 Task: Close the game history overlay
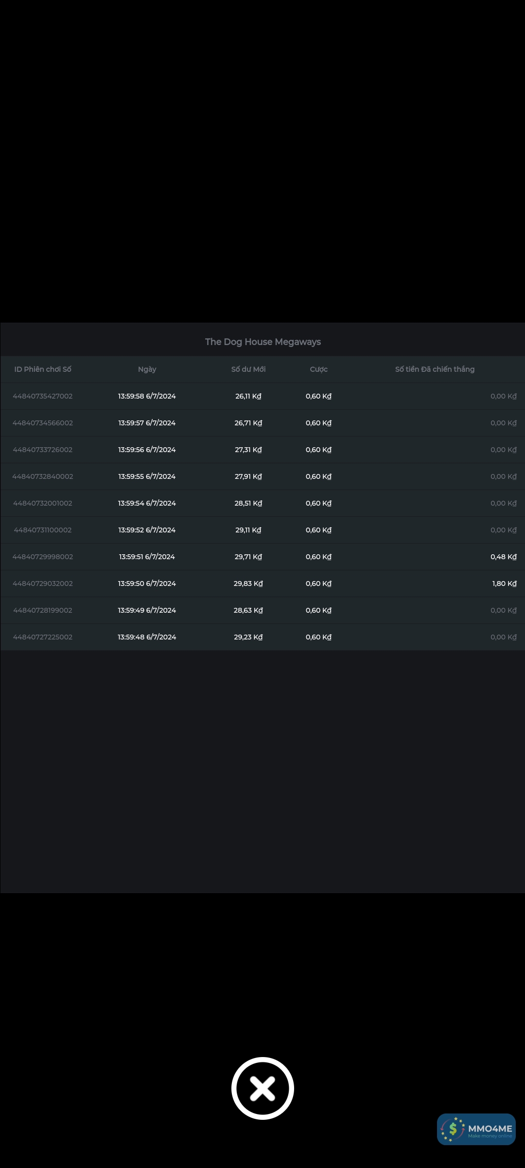pyautogui.click(x=262, y=1088)
